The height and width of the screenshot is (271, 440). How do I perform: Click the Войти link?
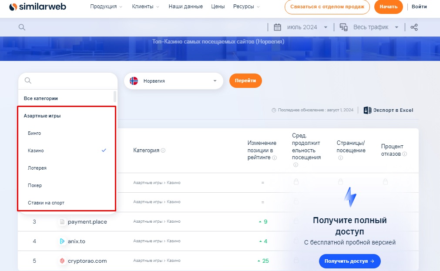pos(419,7)
